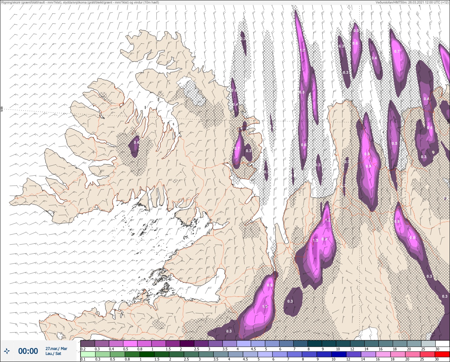Select the dark green lower legend swatch at 1
450x362 pixels.
[x=147, y=354]
